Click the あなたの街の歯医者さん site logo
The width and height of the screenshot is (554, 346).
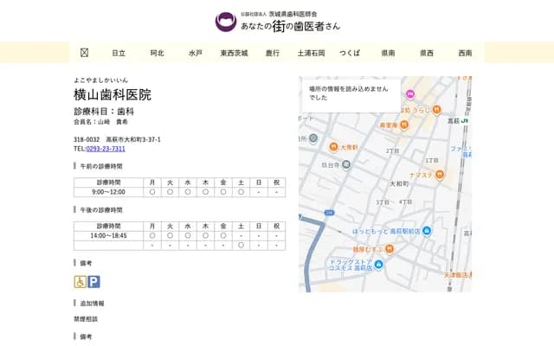click(x=278, y=22)
